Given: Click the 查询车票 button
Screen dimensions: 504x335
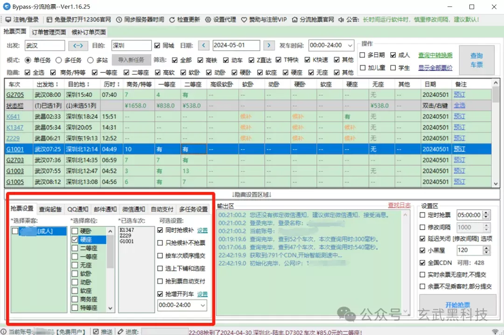Looking at the screenshot, I should point(476,60).
